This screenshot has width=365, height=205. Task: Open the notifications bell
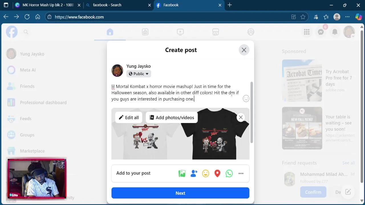coord(335,32)
